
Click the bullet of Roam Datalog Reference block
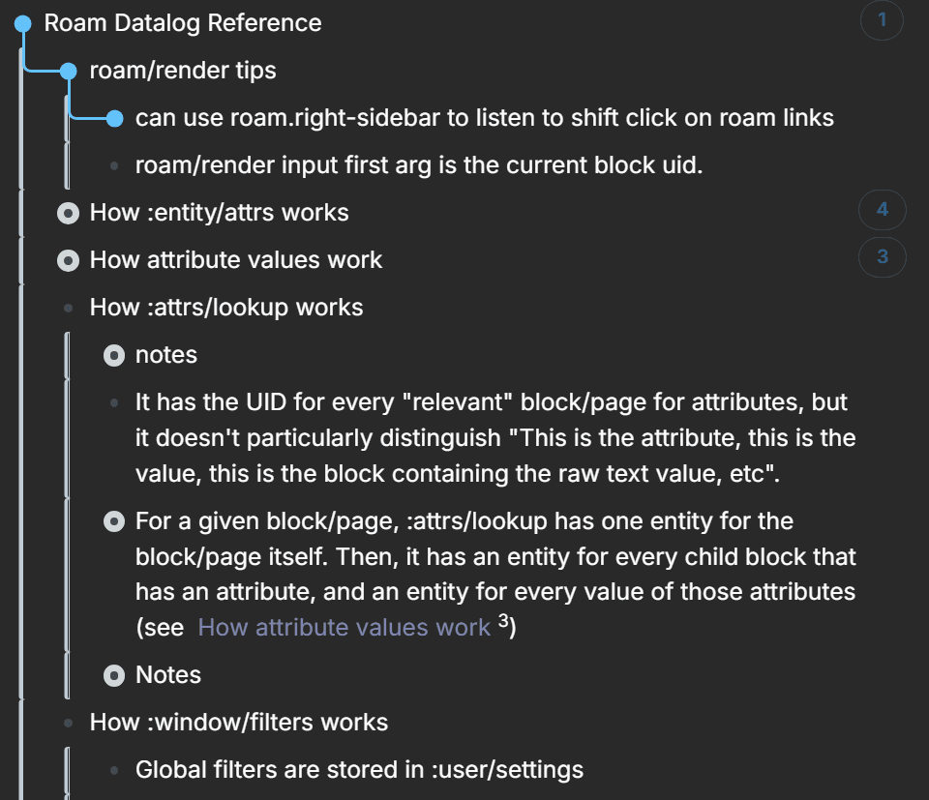click(23, 24)
